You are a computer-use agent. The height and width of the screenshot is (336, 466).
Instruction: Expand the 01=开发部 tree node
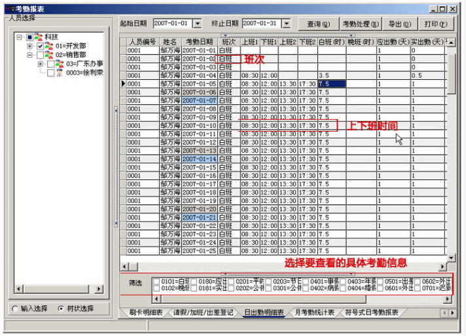click(30, 47)
